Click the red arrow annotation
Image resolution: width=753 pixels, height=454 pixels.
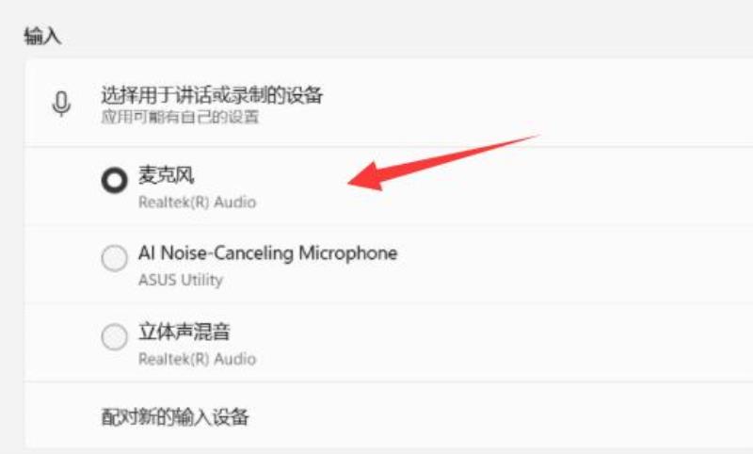click(x=442, y=162)
